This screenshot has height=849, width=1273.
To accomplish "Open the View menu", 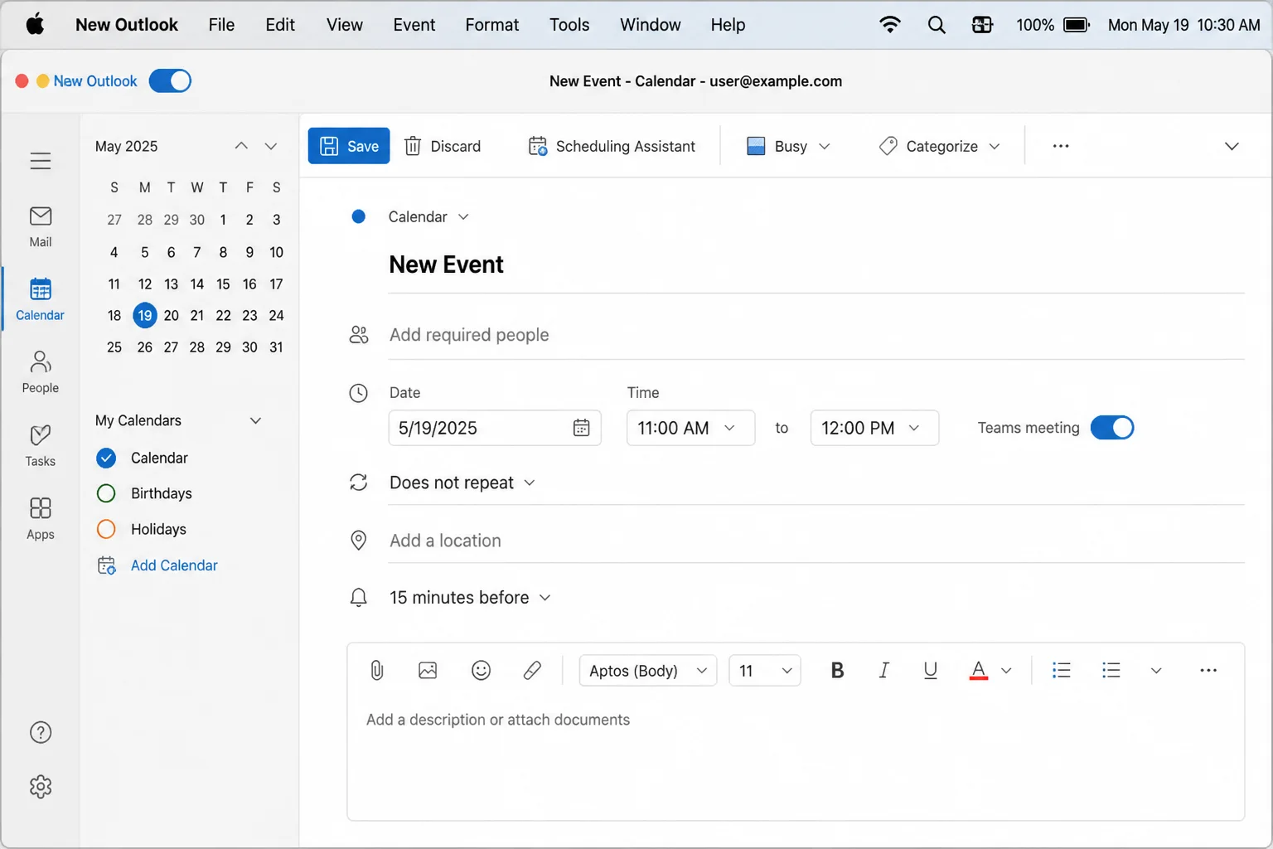I will click(x=345, y=25).
